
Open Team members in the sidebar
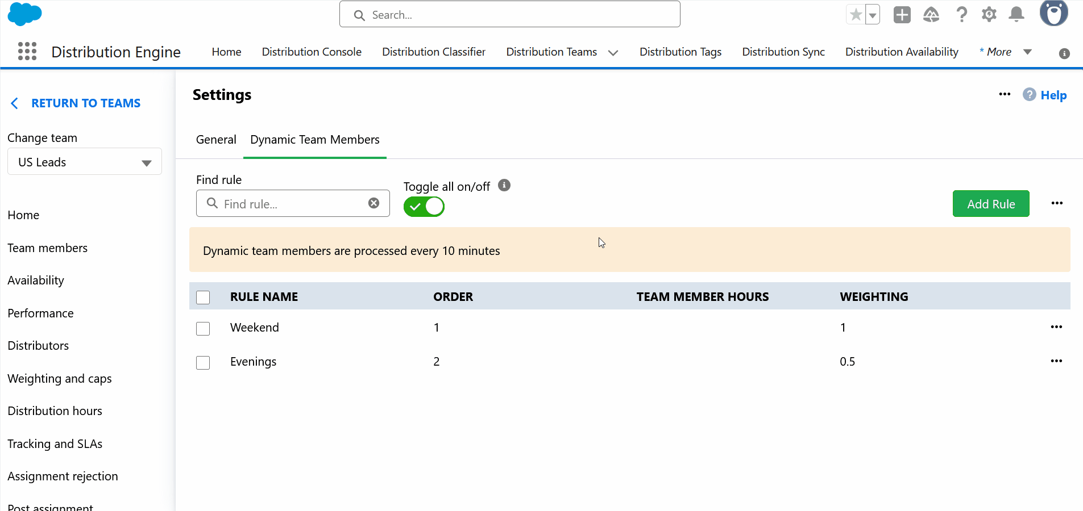tap(48, 248)
